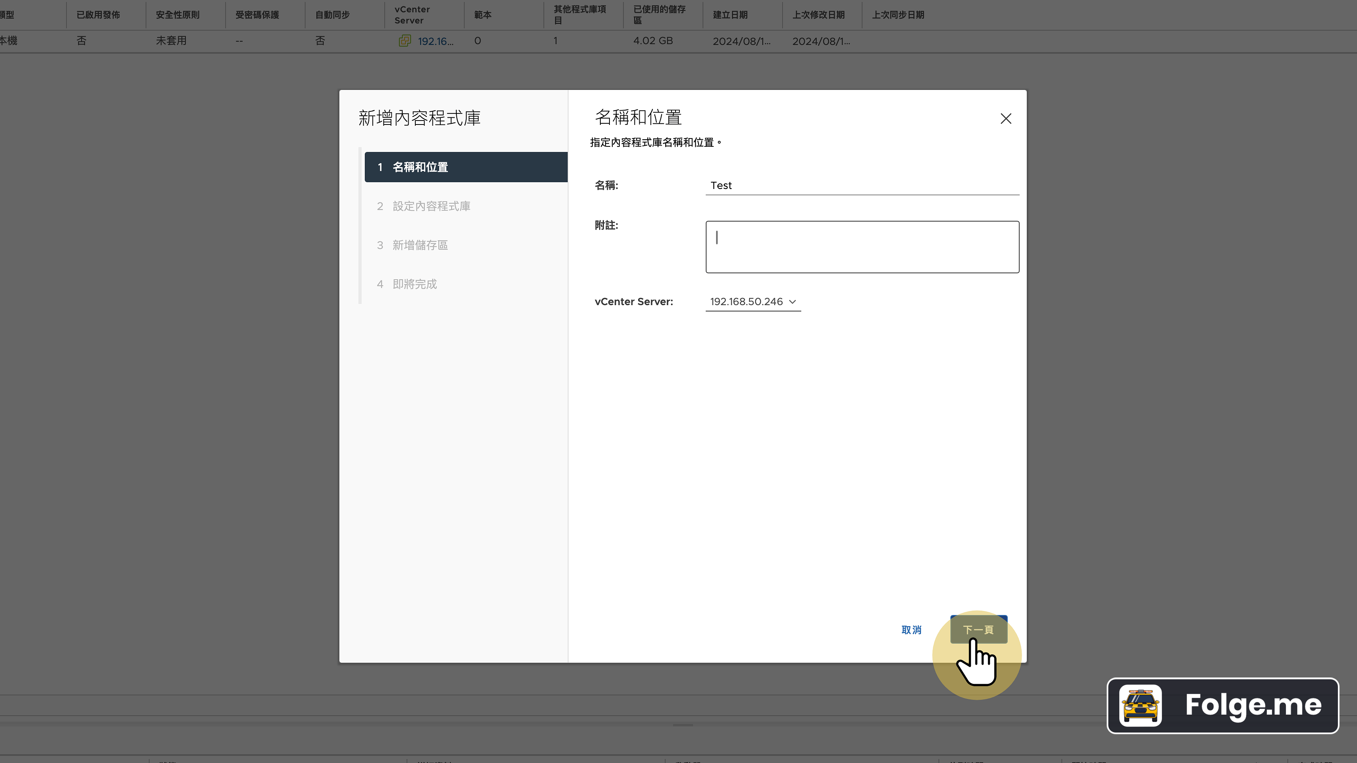The image size is (1357, 763).
Task: Click the 下一頁 button
Action: point(978,630)
